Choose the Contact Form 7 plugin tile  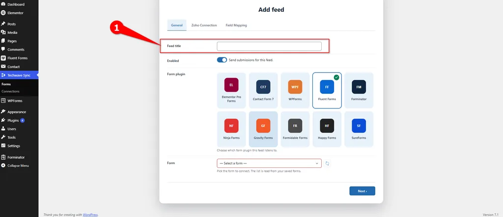tap(263, 90)
